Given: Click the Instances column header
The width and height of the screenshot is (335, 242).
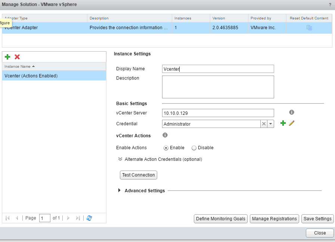Looking at the screenshot, I should point(191,18).
